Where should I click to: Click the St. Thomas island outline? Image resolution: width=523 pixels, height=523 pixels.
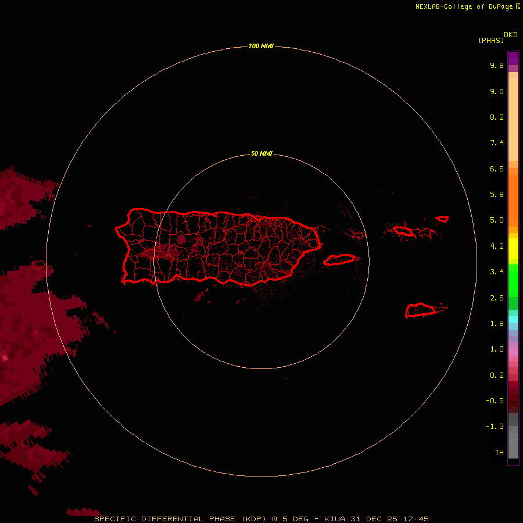tap(403, 231)
